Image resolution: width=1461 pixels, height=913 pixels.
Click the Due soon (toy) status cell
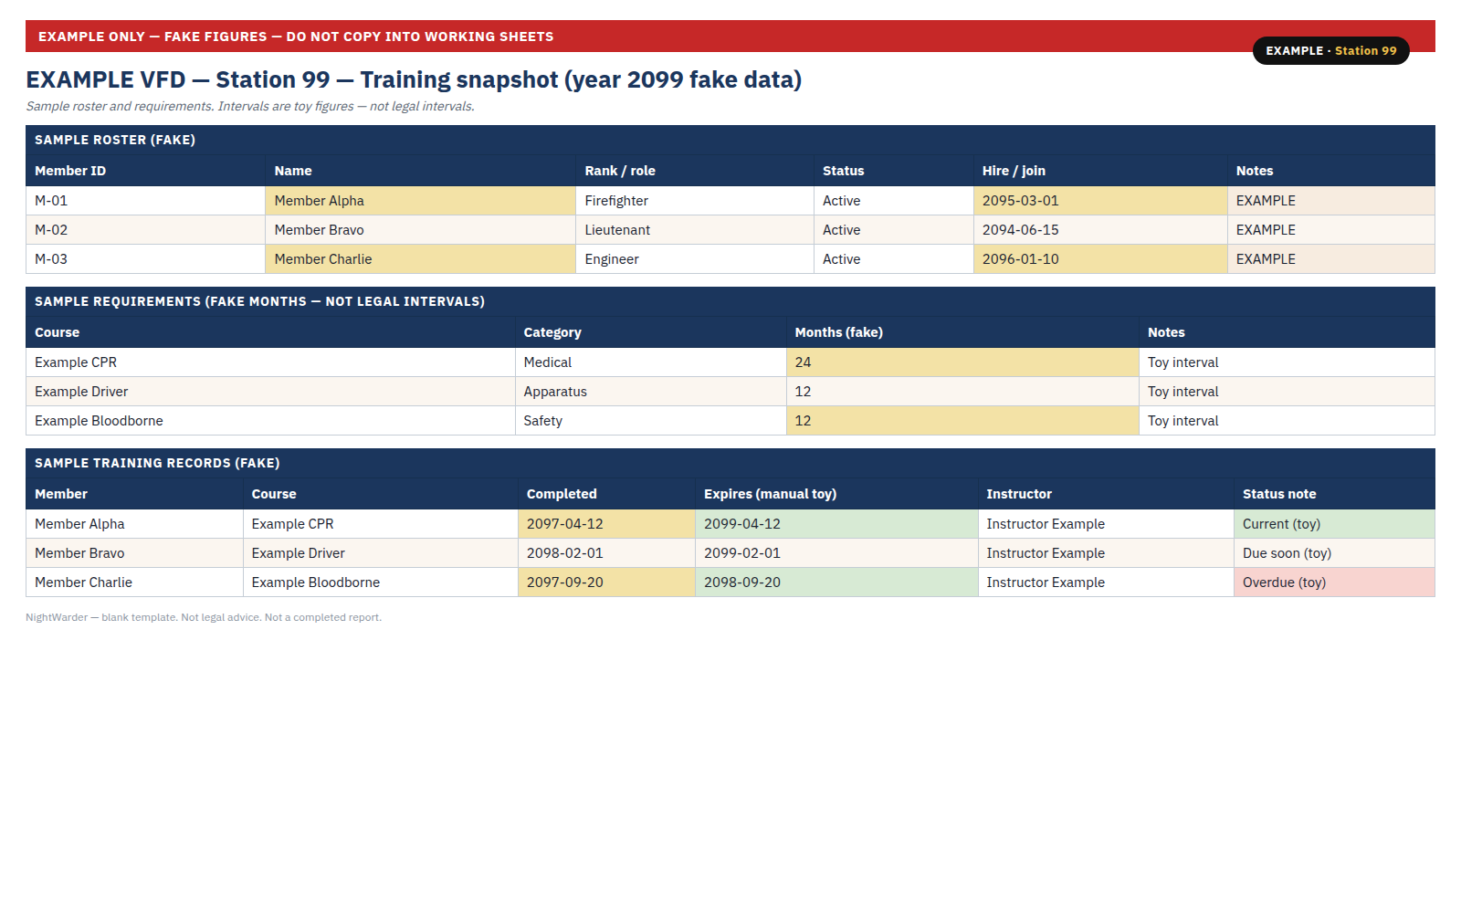click(x=1335, y=553)
